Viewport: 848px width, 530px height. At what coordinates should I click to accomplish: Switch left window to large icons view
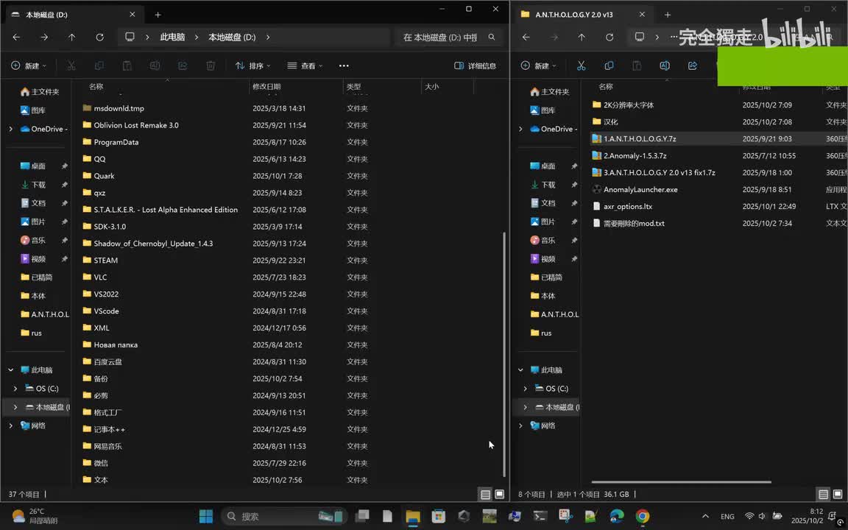(x=500, y=495)
